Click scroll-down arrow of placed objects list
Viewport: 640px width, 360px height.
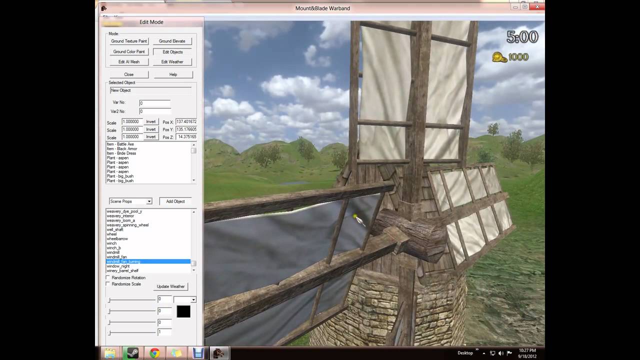[x=193, y=180]
